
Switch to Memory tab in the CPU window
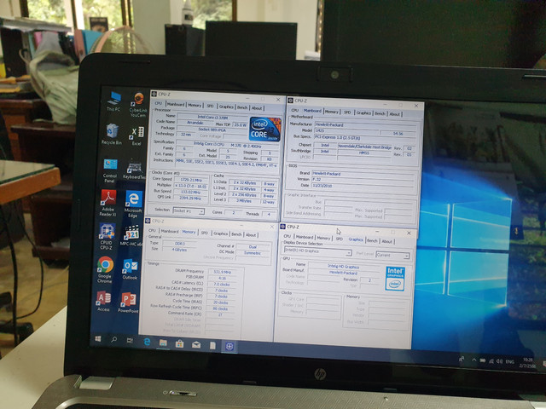195,105
